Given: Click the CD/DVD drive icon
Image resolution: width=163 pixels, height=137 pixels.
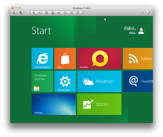Looking at the screenshot, I should (x=53, y=13).
